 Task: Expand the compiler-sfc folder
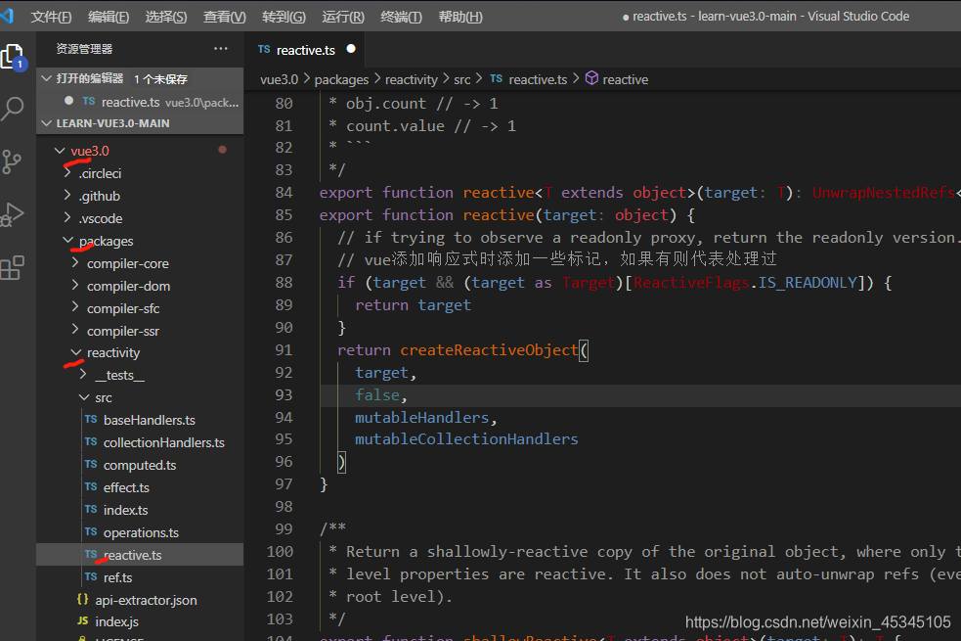tap(76, 307)
